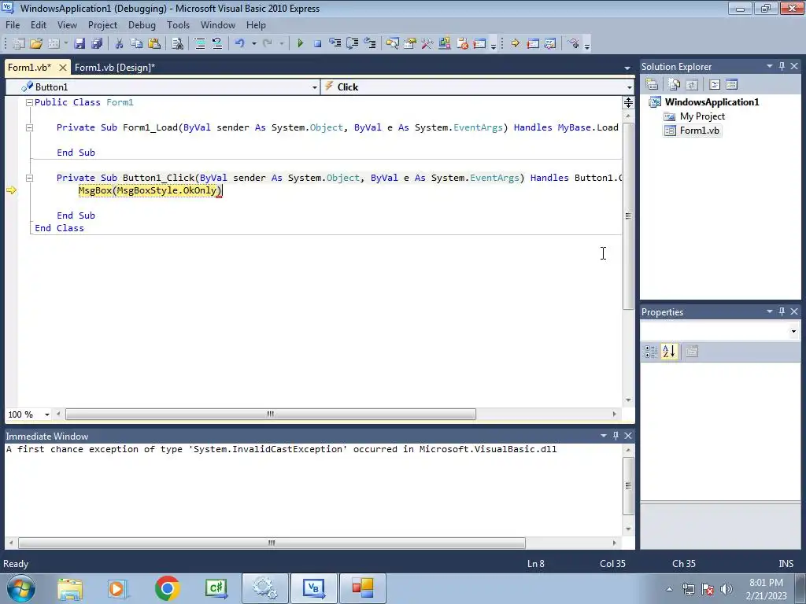The image size is (806, 604).
Task: Toggle auto-hide pin on Solution Explorer
Action: [782, 66]
